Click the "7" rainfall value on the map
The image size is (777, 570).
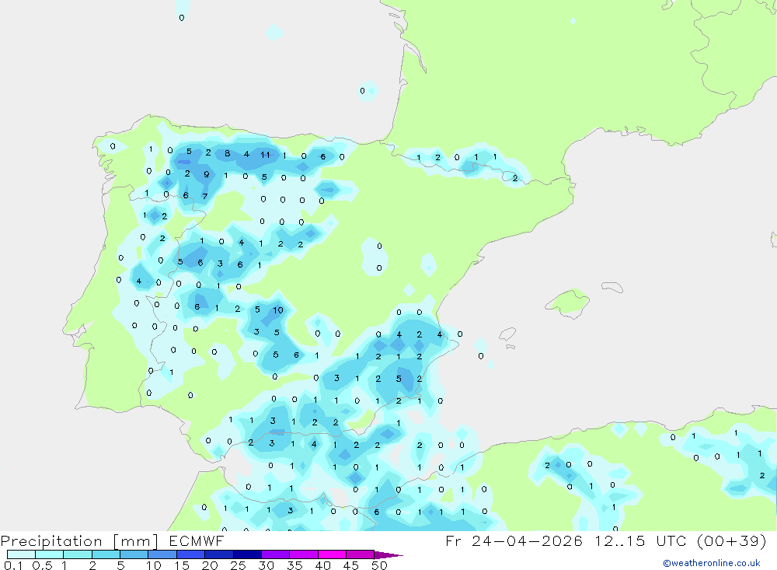click(x=204, y=197)
